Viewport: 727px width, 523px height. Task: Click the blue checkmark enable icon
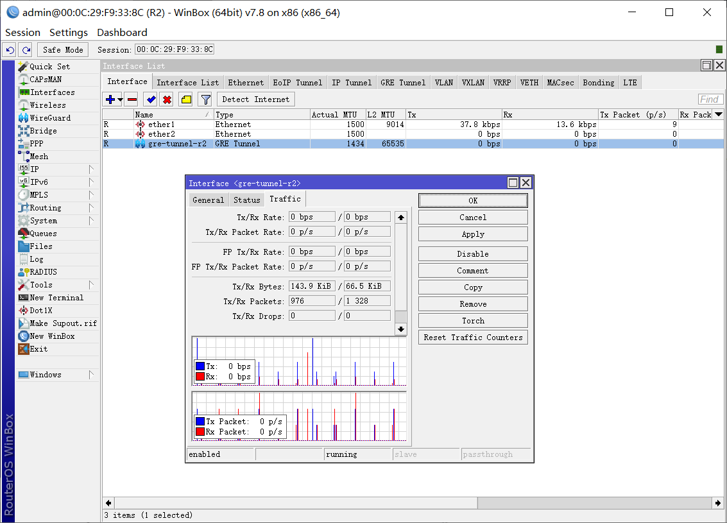151,99
